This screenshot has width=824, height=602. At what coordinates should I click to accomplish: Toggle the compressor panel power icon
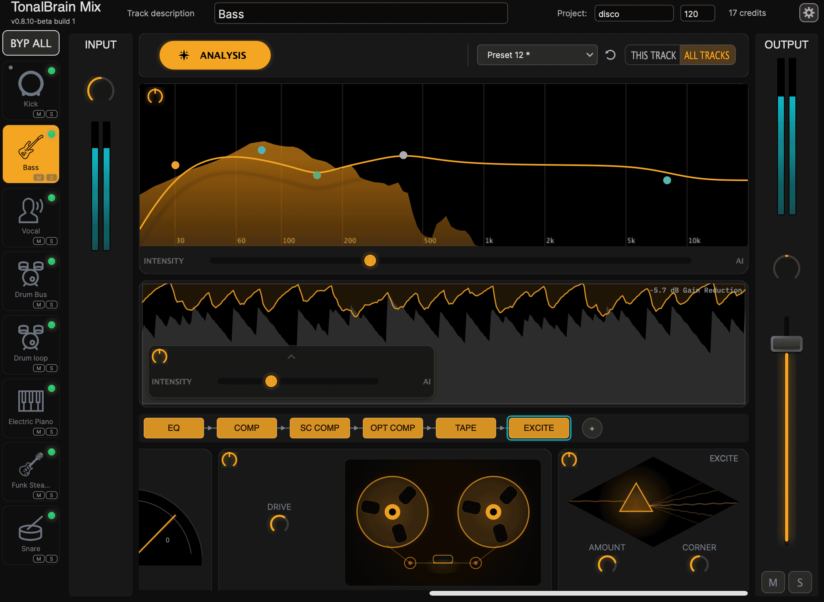[x=160, y=356]
